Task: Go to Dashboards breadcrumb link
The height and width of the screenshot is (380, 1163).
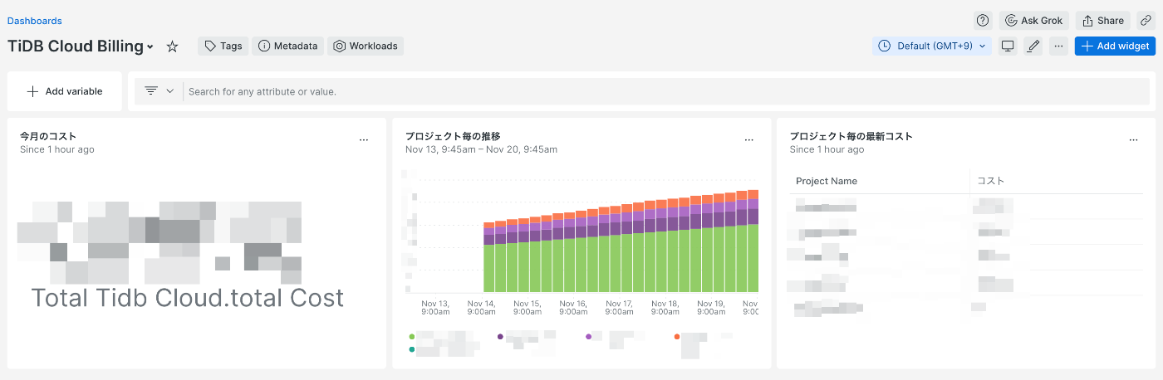Action: point(34,21)
